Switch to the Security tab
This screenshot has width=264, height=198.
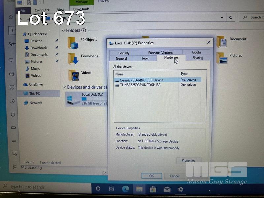click(124, 53)
